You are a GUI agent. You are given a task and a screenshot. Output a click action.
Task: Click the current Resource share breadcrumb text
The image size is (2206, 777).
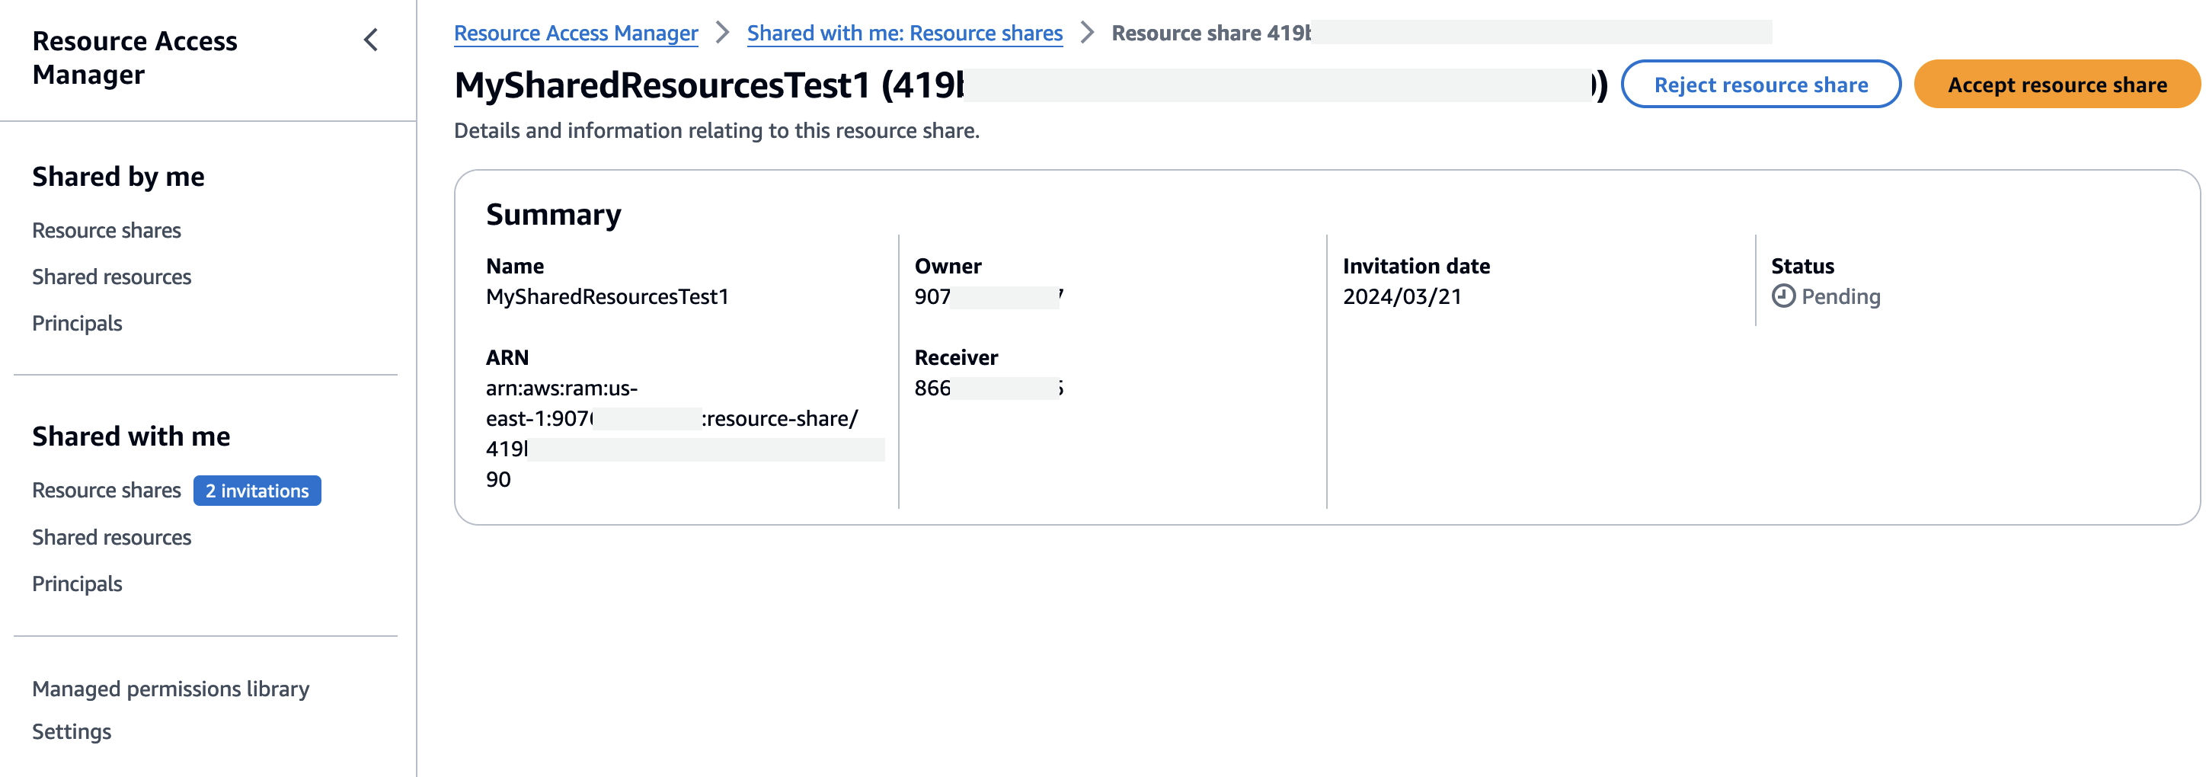pyautogui.click(x=1209, y=34)
